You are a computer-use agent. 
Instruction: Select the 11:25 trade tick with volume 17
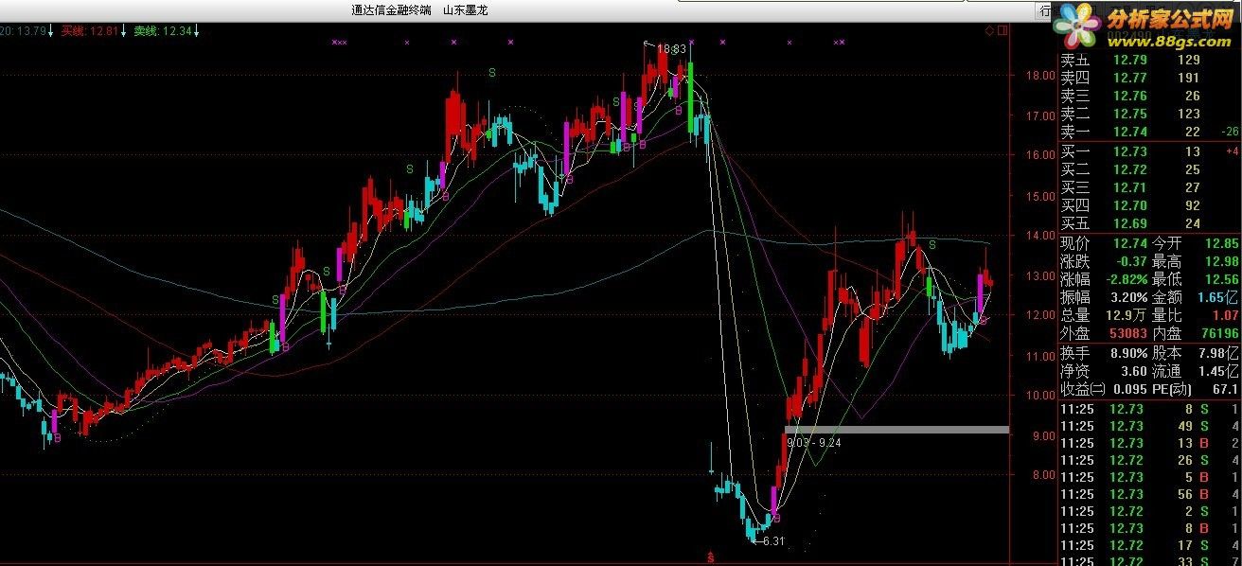click(x=1148, y=545)
